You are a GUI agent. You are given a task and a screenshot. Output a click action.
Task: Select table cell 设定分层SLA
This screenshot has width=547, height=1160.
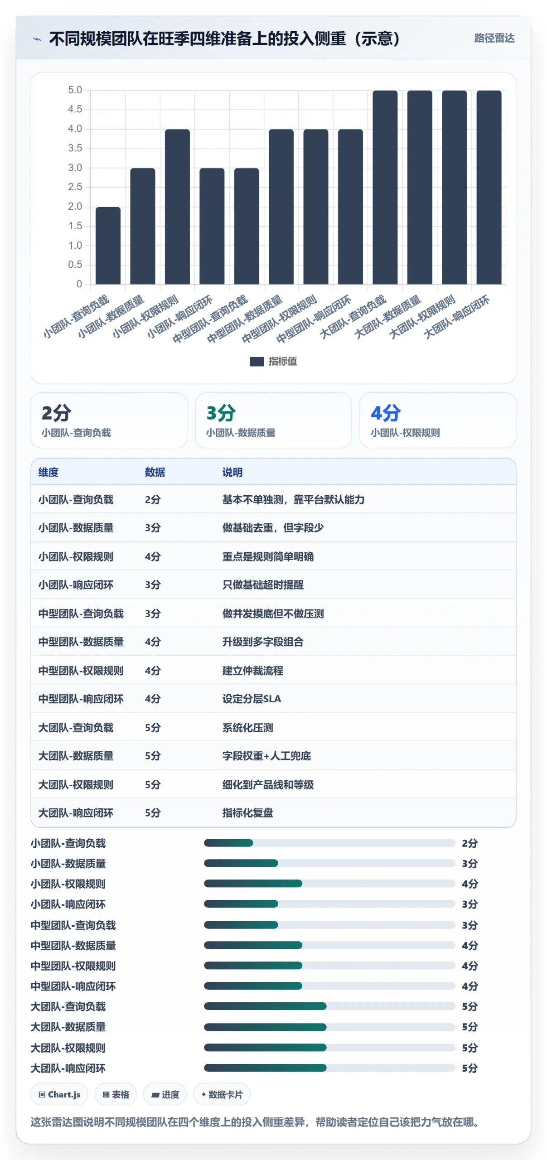pos(252,699)
